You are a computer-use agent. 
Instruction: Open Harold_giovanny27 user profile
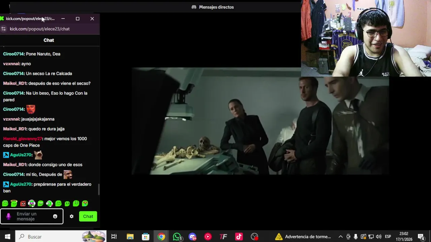[x=23, y=139]
